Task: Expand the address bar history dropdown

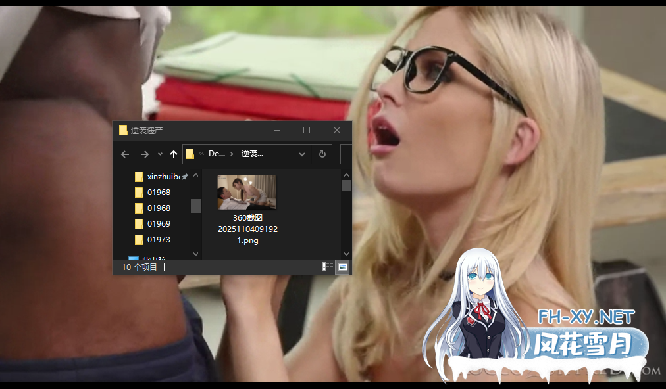Action: [302, 154]
